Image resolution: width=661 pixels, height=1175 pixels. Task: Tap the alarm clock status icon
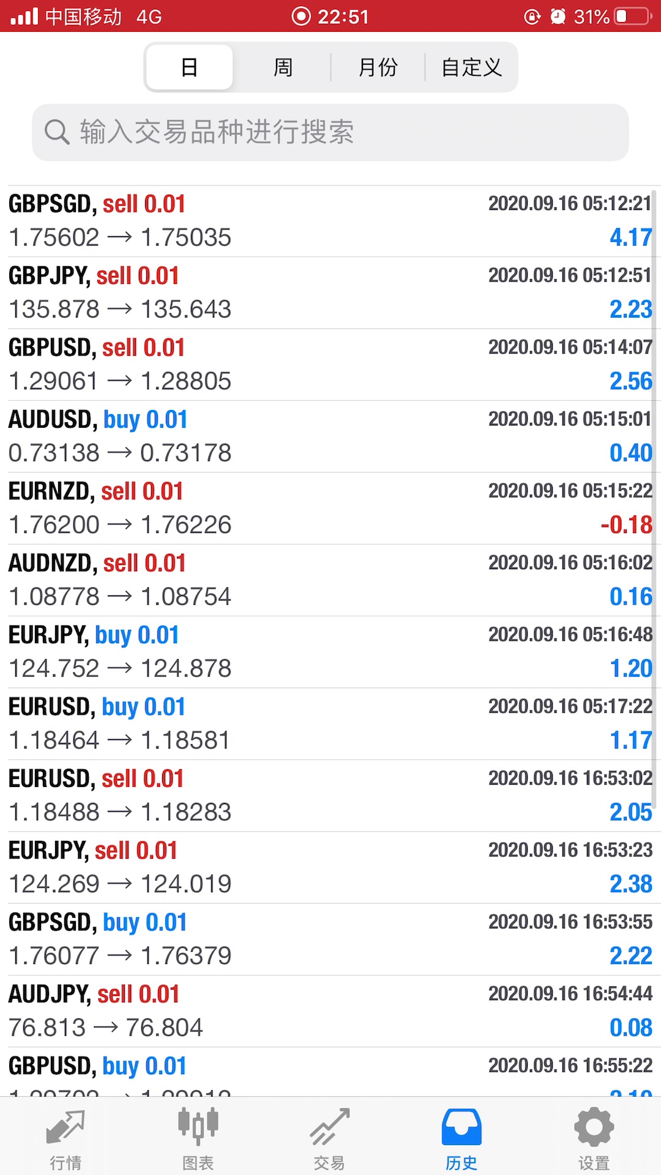558,17
